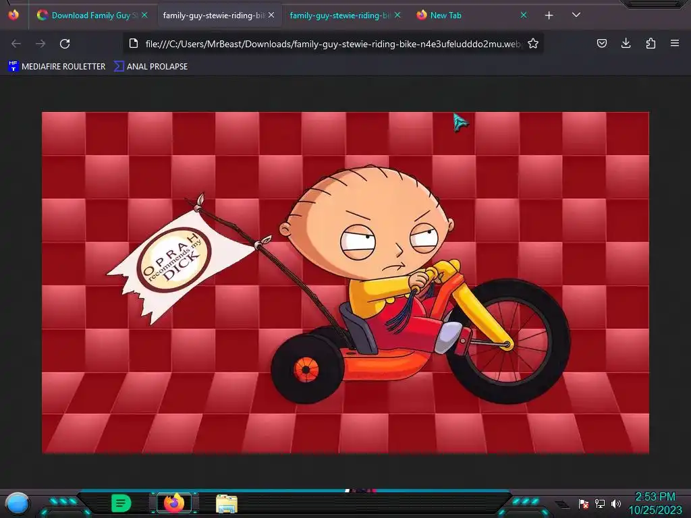This screenshot has width=691, height=518.
Task: Select the active family-guy-stewie-riding-bike tab
Action: (214, 16)
